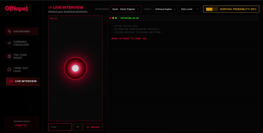Open the Entry Level experience dropdown
Image resolution: width=263 pixels, height=133 pixels.
[x=190, y=9]
